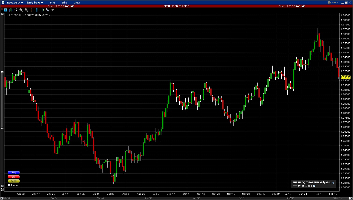353x200 pixels.
Task: Click the pin icon beside IDEALPRO Midpoint legend
Action: tap(333, 183)
